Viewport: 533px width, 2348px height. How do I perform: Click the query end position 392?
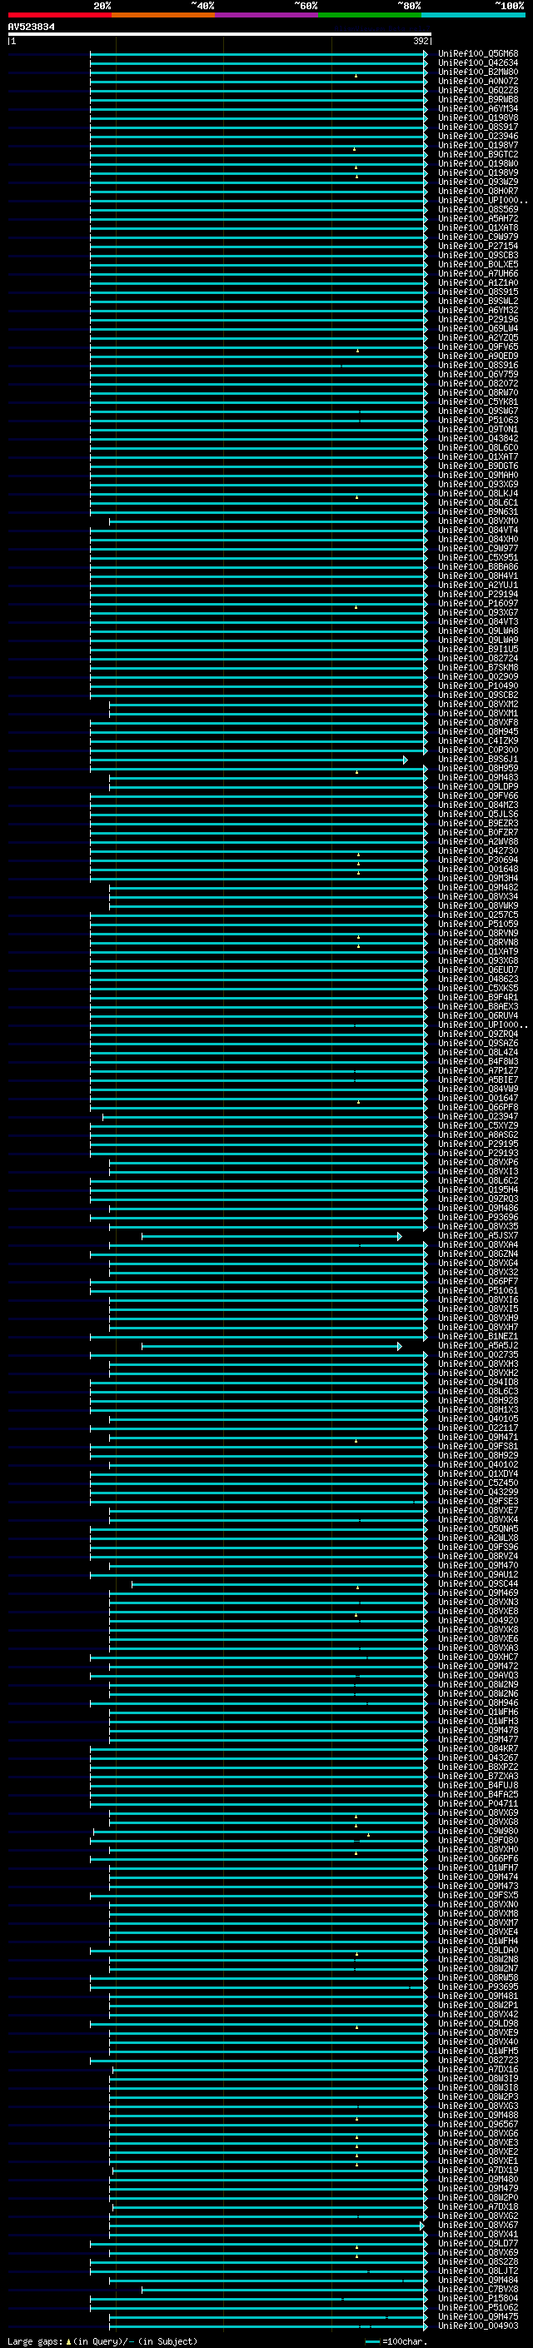tap(420, 41)
